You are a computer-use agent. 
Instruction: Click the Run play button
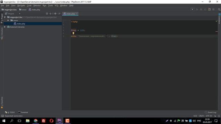coord(197,9)
